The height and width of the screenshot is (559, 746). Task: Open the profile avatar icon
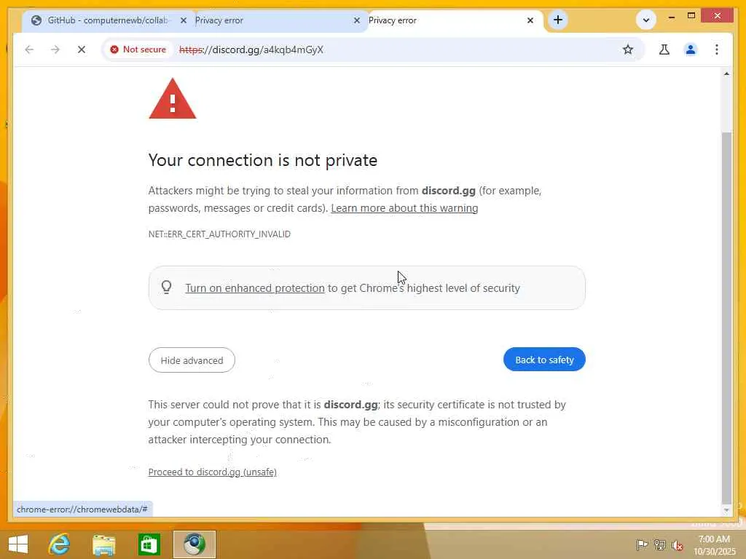691,49
